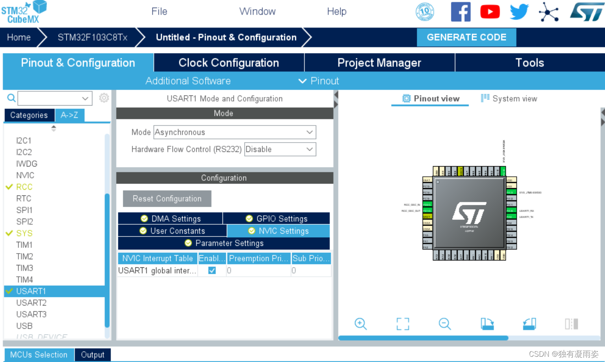Select the Pinout view tab
The image size is (605, 362).
click(430, 98)
